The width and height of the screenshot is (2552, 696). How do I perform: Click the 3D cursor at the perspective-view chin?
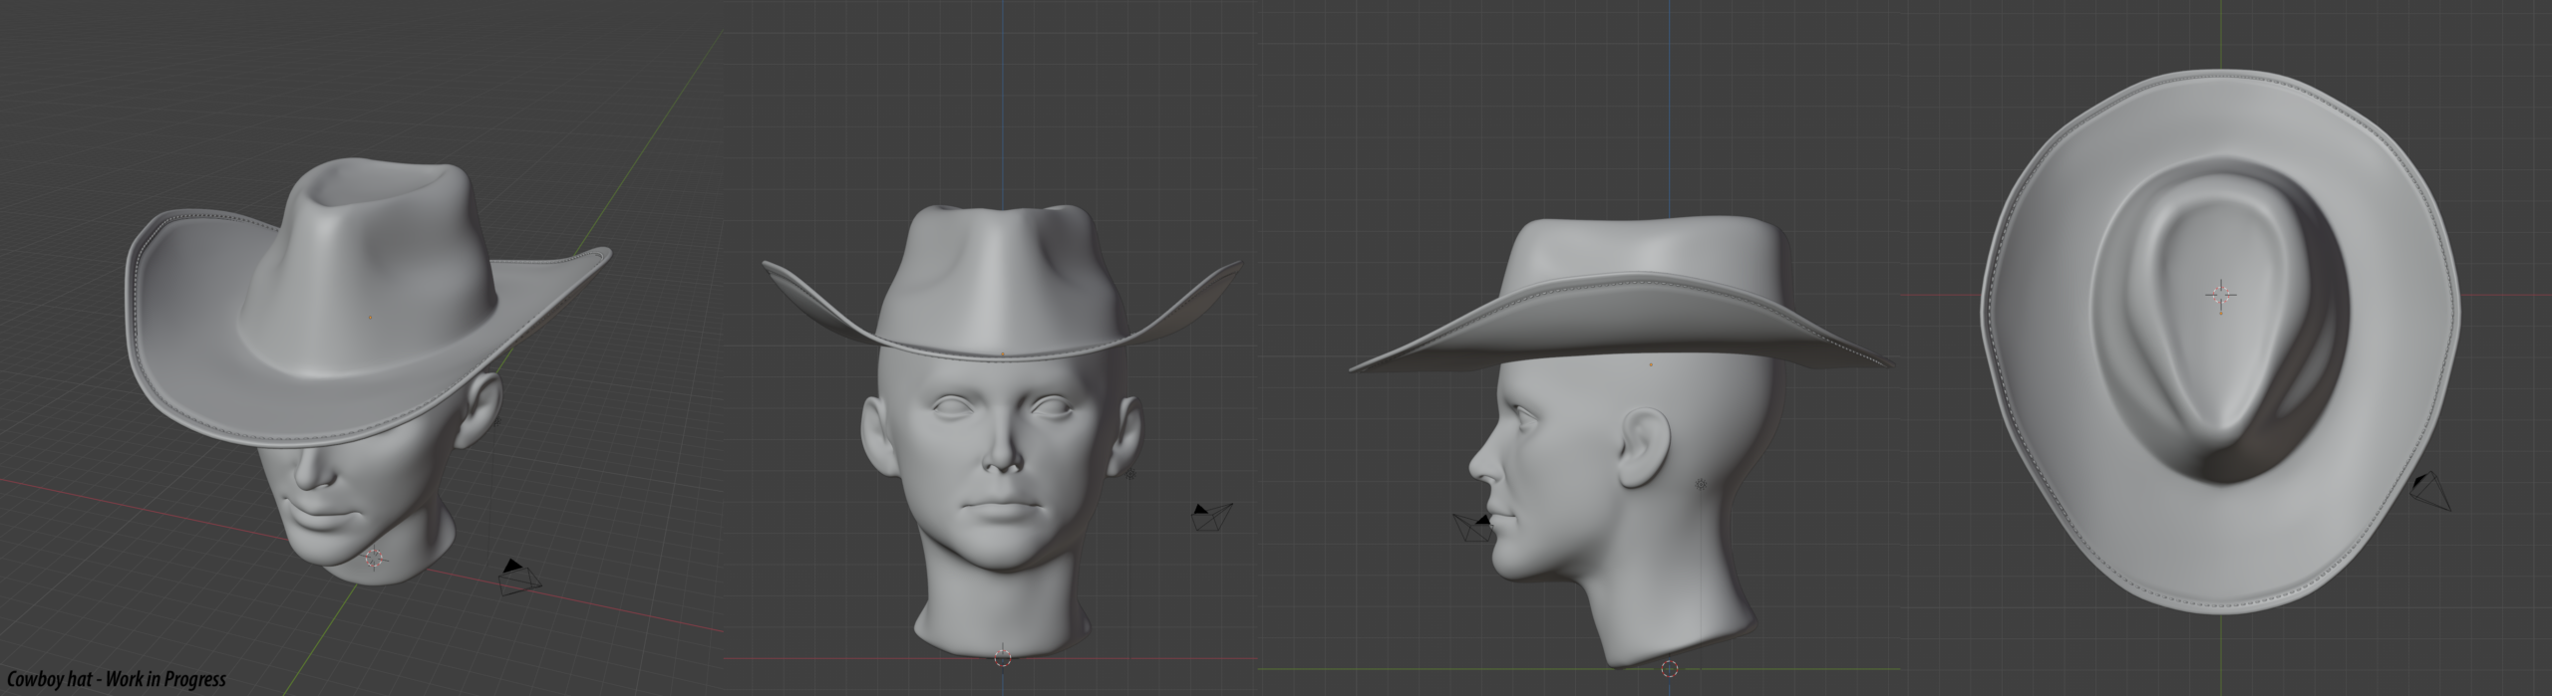click(374, 559)
